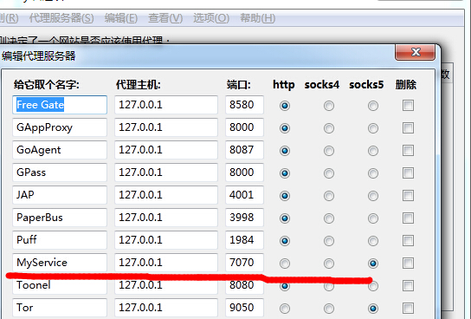
Task: Check the delete box for PaperBus
Action: pyautogui.click(x=408, y=218)
